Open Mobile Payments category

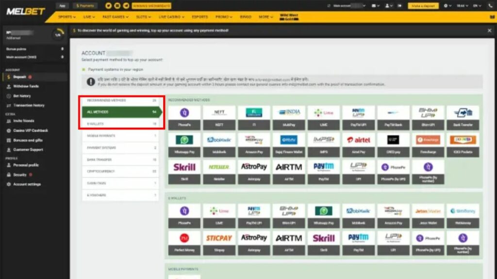point(121,136)
